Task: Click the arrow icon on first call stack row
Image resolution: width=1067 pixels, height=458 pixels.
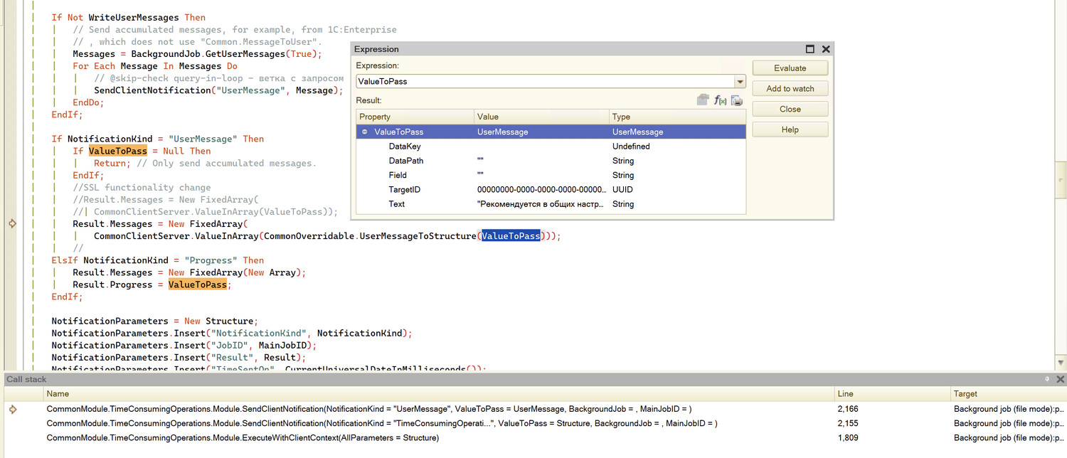Action: click(x=12, y=409)
